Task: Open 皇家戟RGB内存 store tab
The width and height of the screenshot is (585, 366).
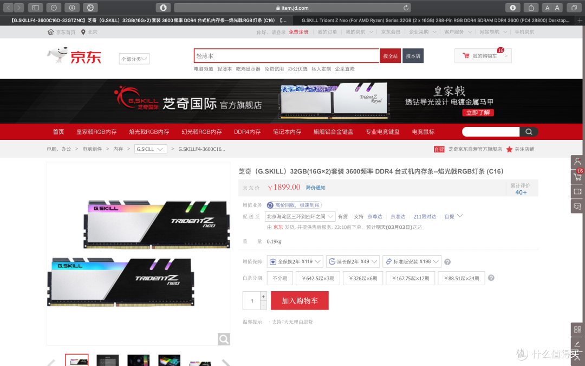Action: pyautogui.click(x=96, y=132)
